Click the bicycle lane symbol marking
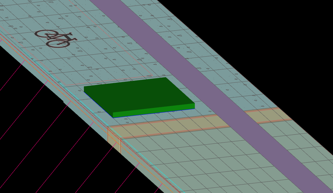Screen dimensions: 333x193 [x=55, y=38]
